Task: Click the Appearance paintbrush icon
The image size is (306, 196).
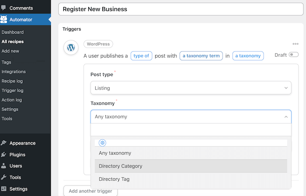Action: 3,143
